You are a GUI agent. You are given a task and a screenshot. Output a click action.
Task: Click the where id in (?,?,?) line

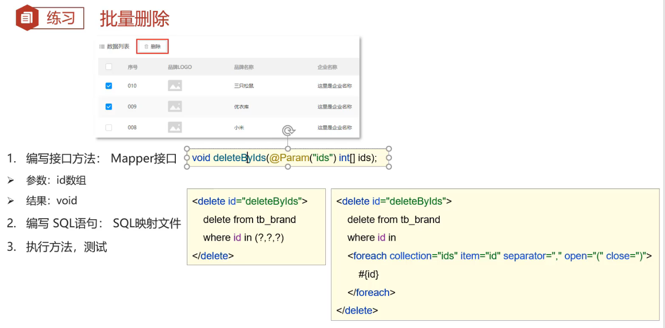click(243, 237)
